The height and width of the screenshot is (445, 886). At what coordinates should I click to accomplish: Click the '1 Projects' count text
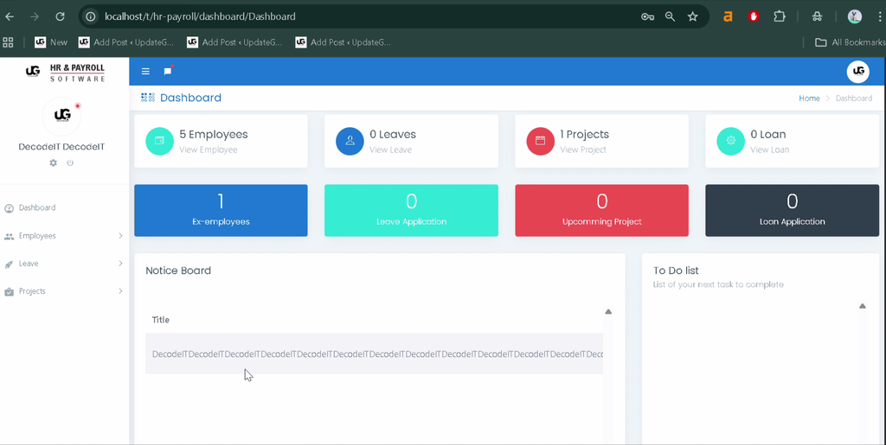click(584, 134)
